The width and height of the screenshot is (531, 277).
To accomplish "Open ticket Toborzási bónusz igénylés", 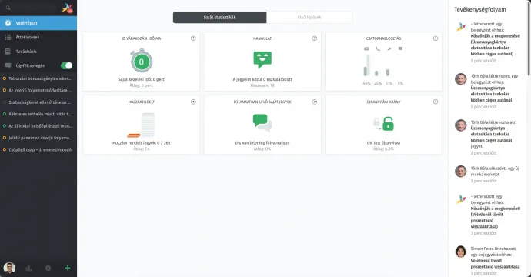I will coord(38,78).
